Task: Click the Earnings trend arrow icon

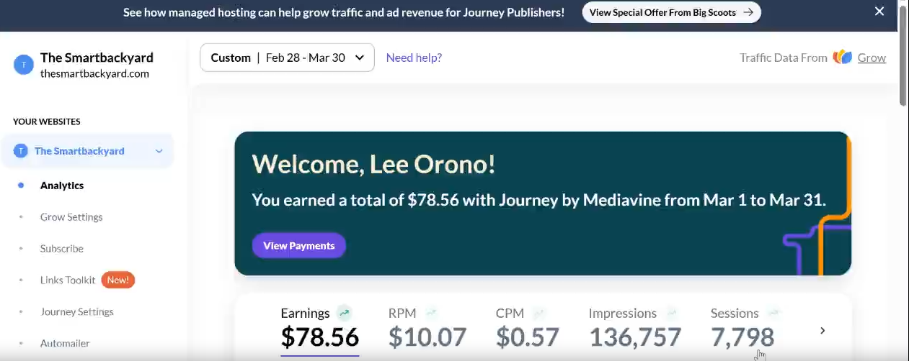Action: coord(345,313)
